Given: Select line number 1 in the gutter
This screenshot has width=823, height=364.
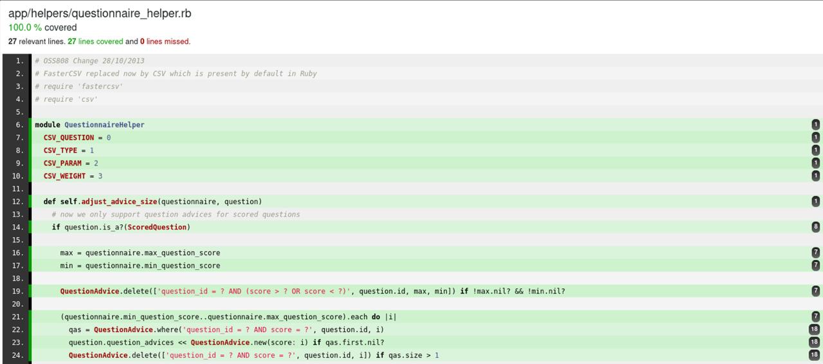Looking at the screenshot, I should [x=19, y=61].
